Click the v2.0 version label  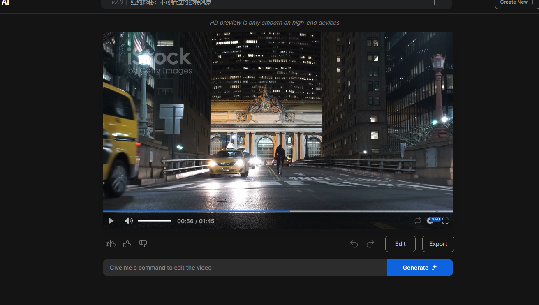(x=118, y=2)
